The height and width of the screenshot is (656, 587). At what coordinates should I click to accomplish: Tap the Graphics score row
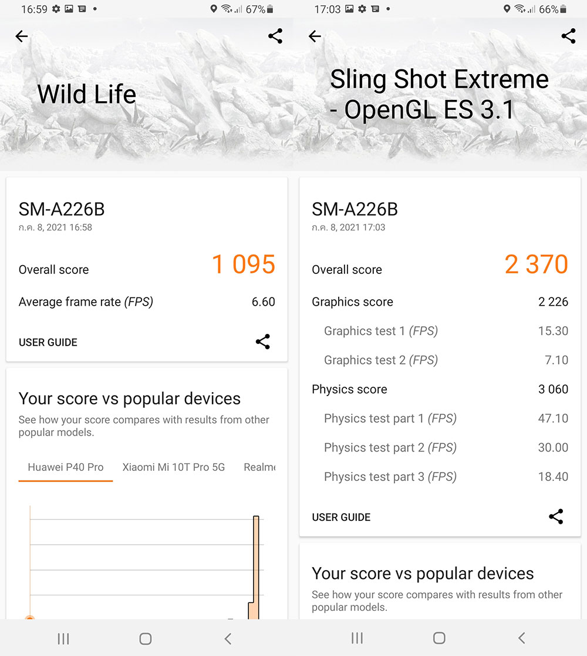440,302
